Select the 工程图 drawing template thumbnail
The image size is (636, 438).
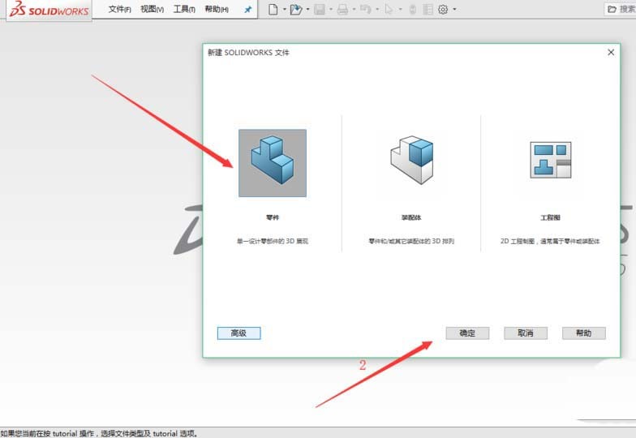[x=550, y=160]
